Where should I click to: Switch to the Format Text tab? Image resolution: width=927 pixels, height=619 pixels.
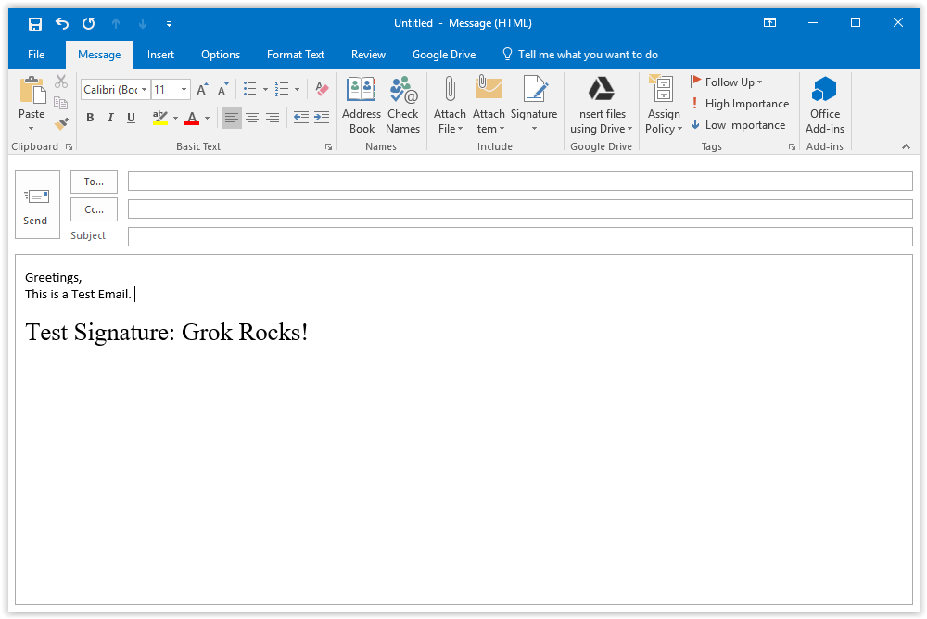click(296, 55)
